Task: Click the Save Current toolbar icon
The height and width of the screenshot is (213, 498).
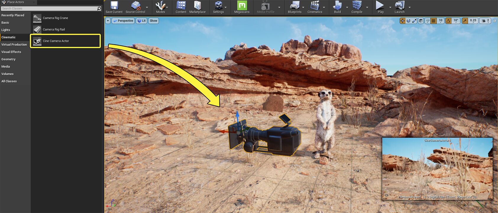Action: (114, 5)
